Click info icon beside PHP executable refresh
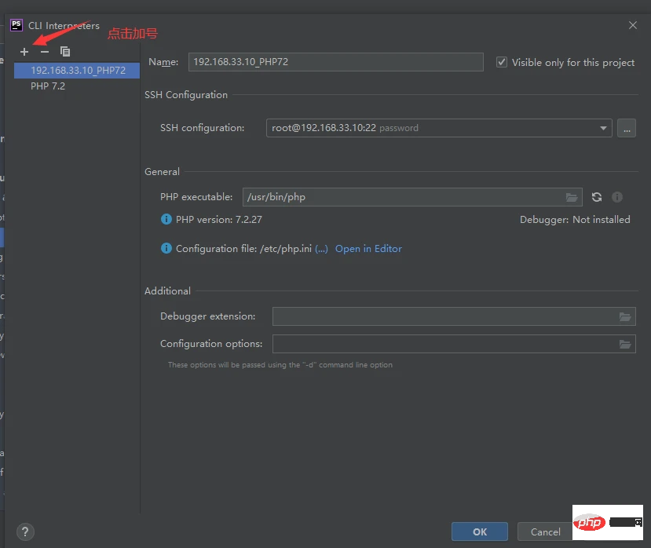 point(617,197)
